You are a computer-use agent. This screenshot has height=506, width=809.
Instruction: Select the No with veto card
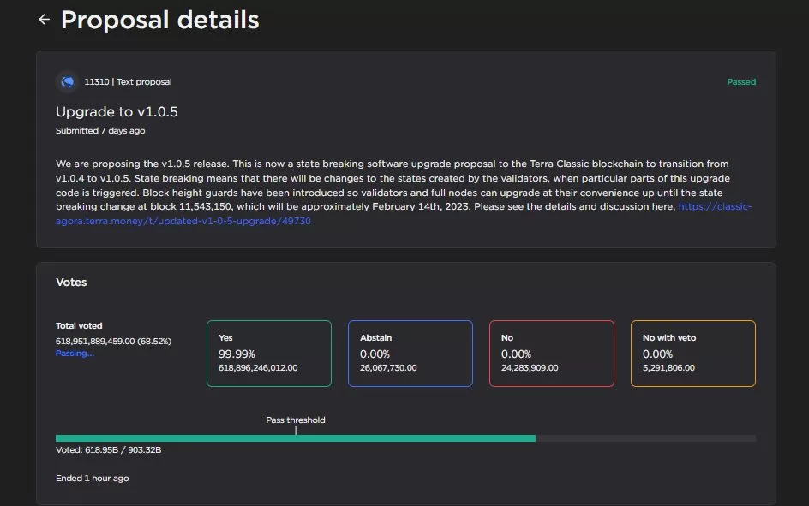pos(692,353)
